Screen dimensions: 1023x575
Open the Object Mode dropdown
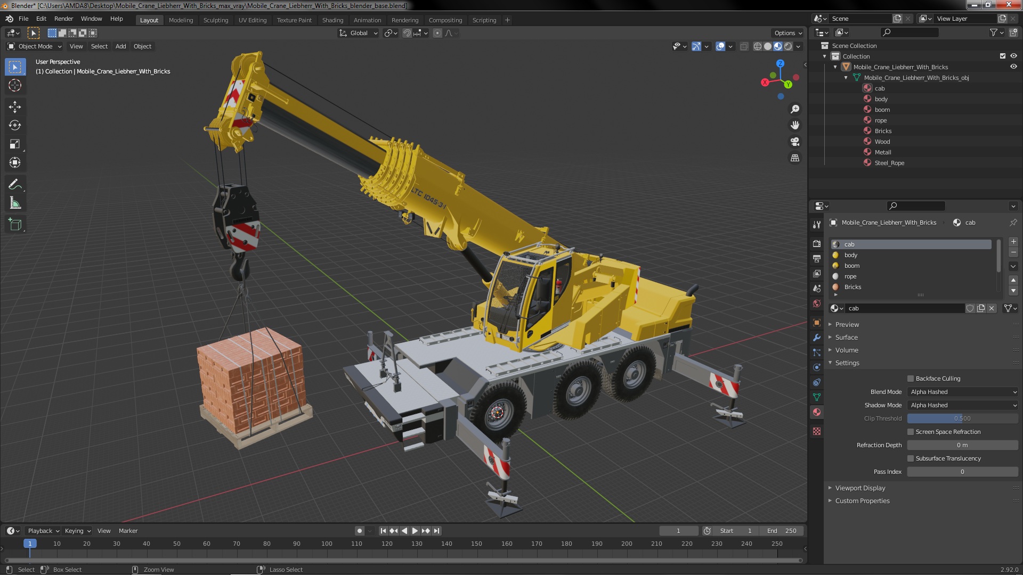(x=35, y=46)
